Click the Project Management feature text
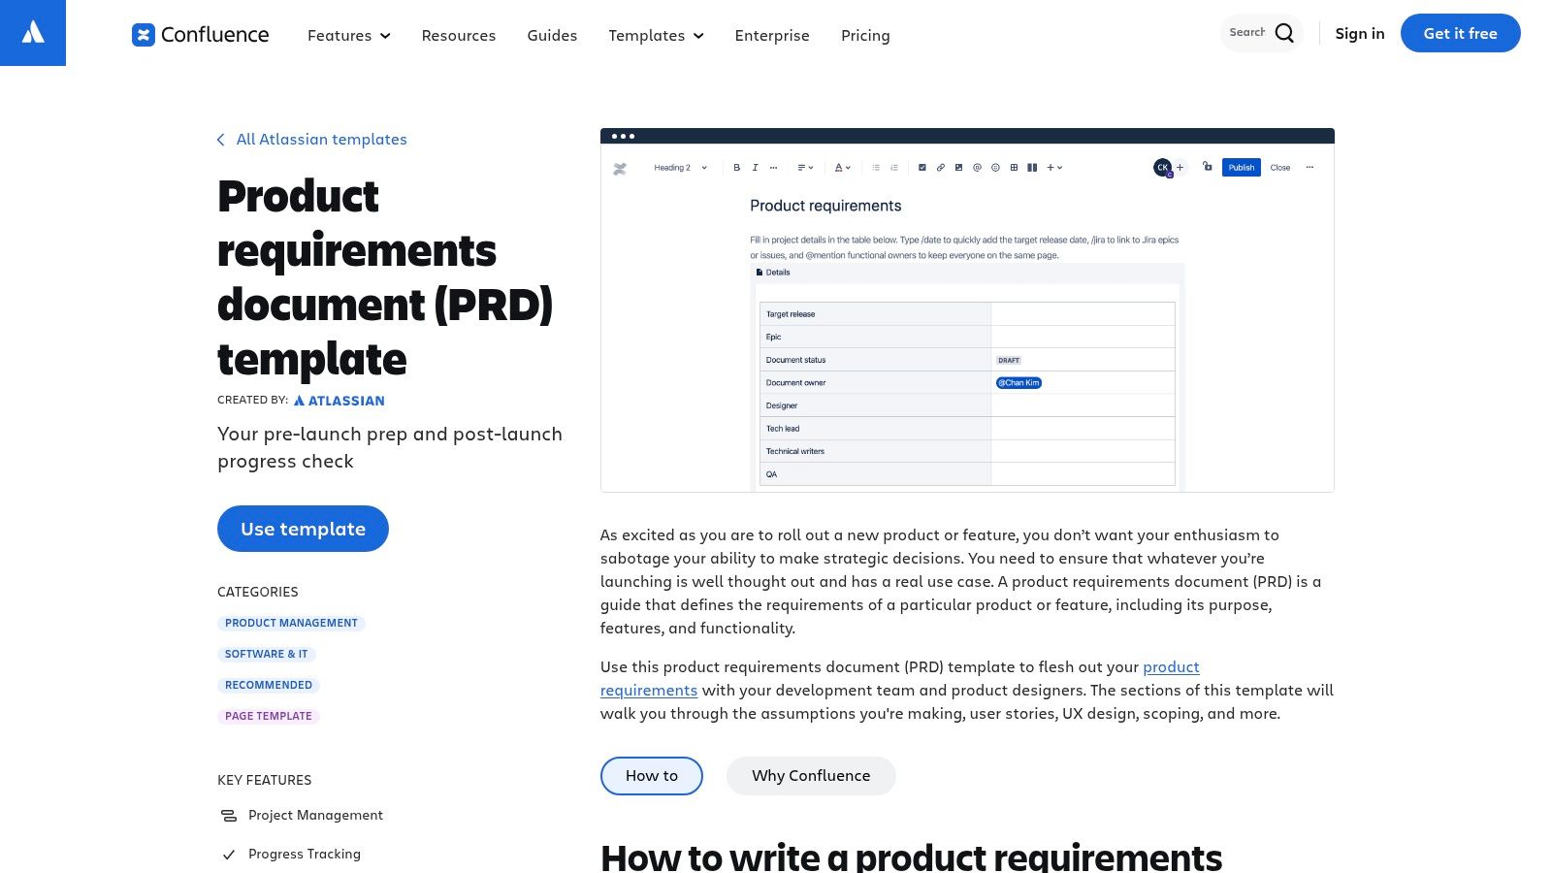Image resolution: width=1552 pixels, height=873 pixels. click(x=315, y=816)
